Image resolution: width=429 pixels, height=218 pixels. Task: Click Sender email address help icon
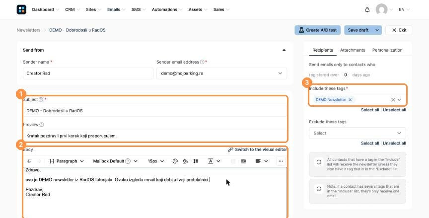[202, 62]
